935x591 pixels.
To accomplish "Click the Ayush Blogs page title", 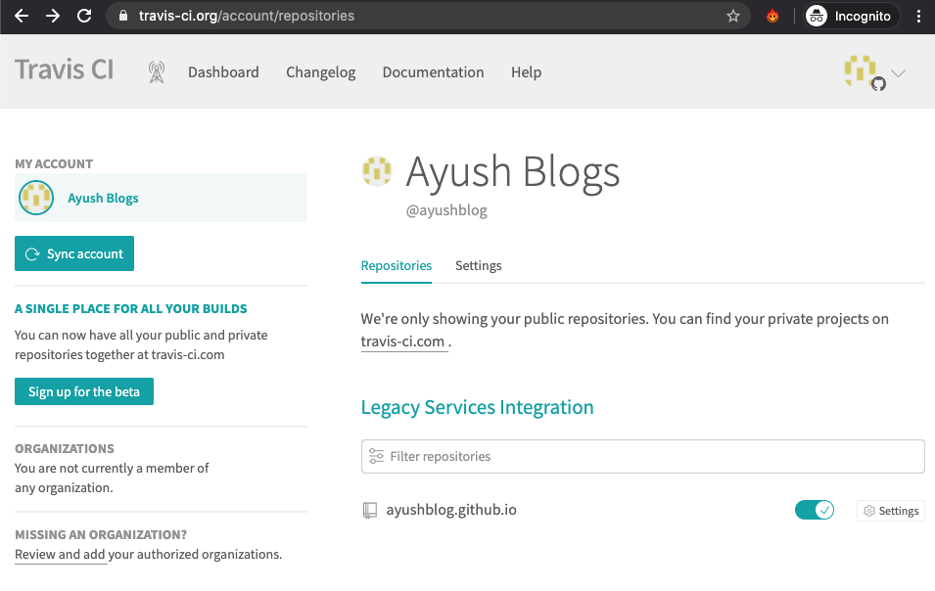I will pyautogui.click(x=513, y=173).
